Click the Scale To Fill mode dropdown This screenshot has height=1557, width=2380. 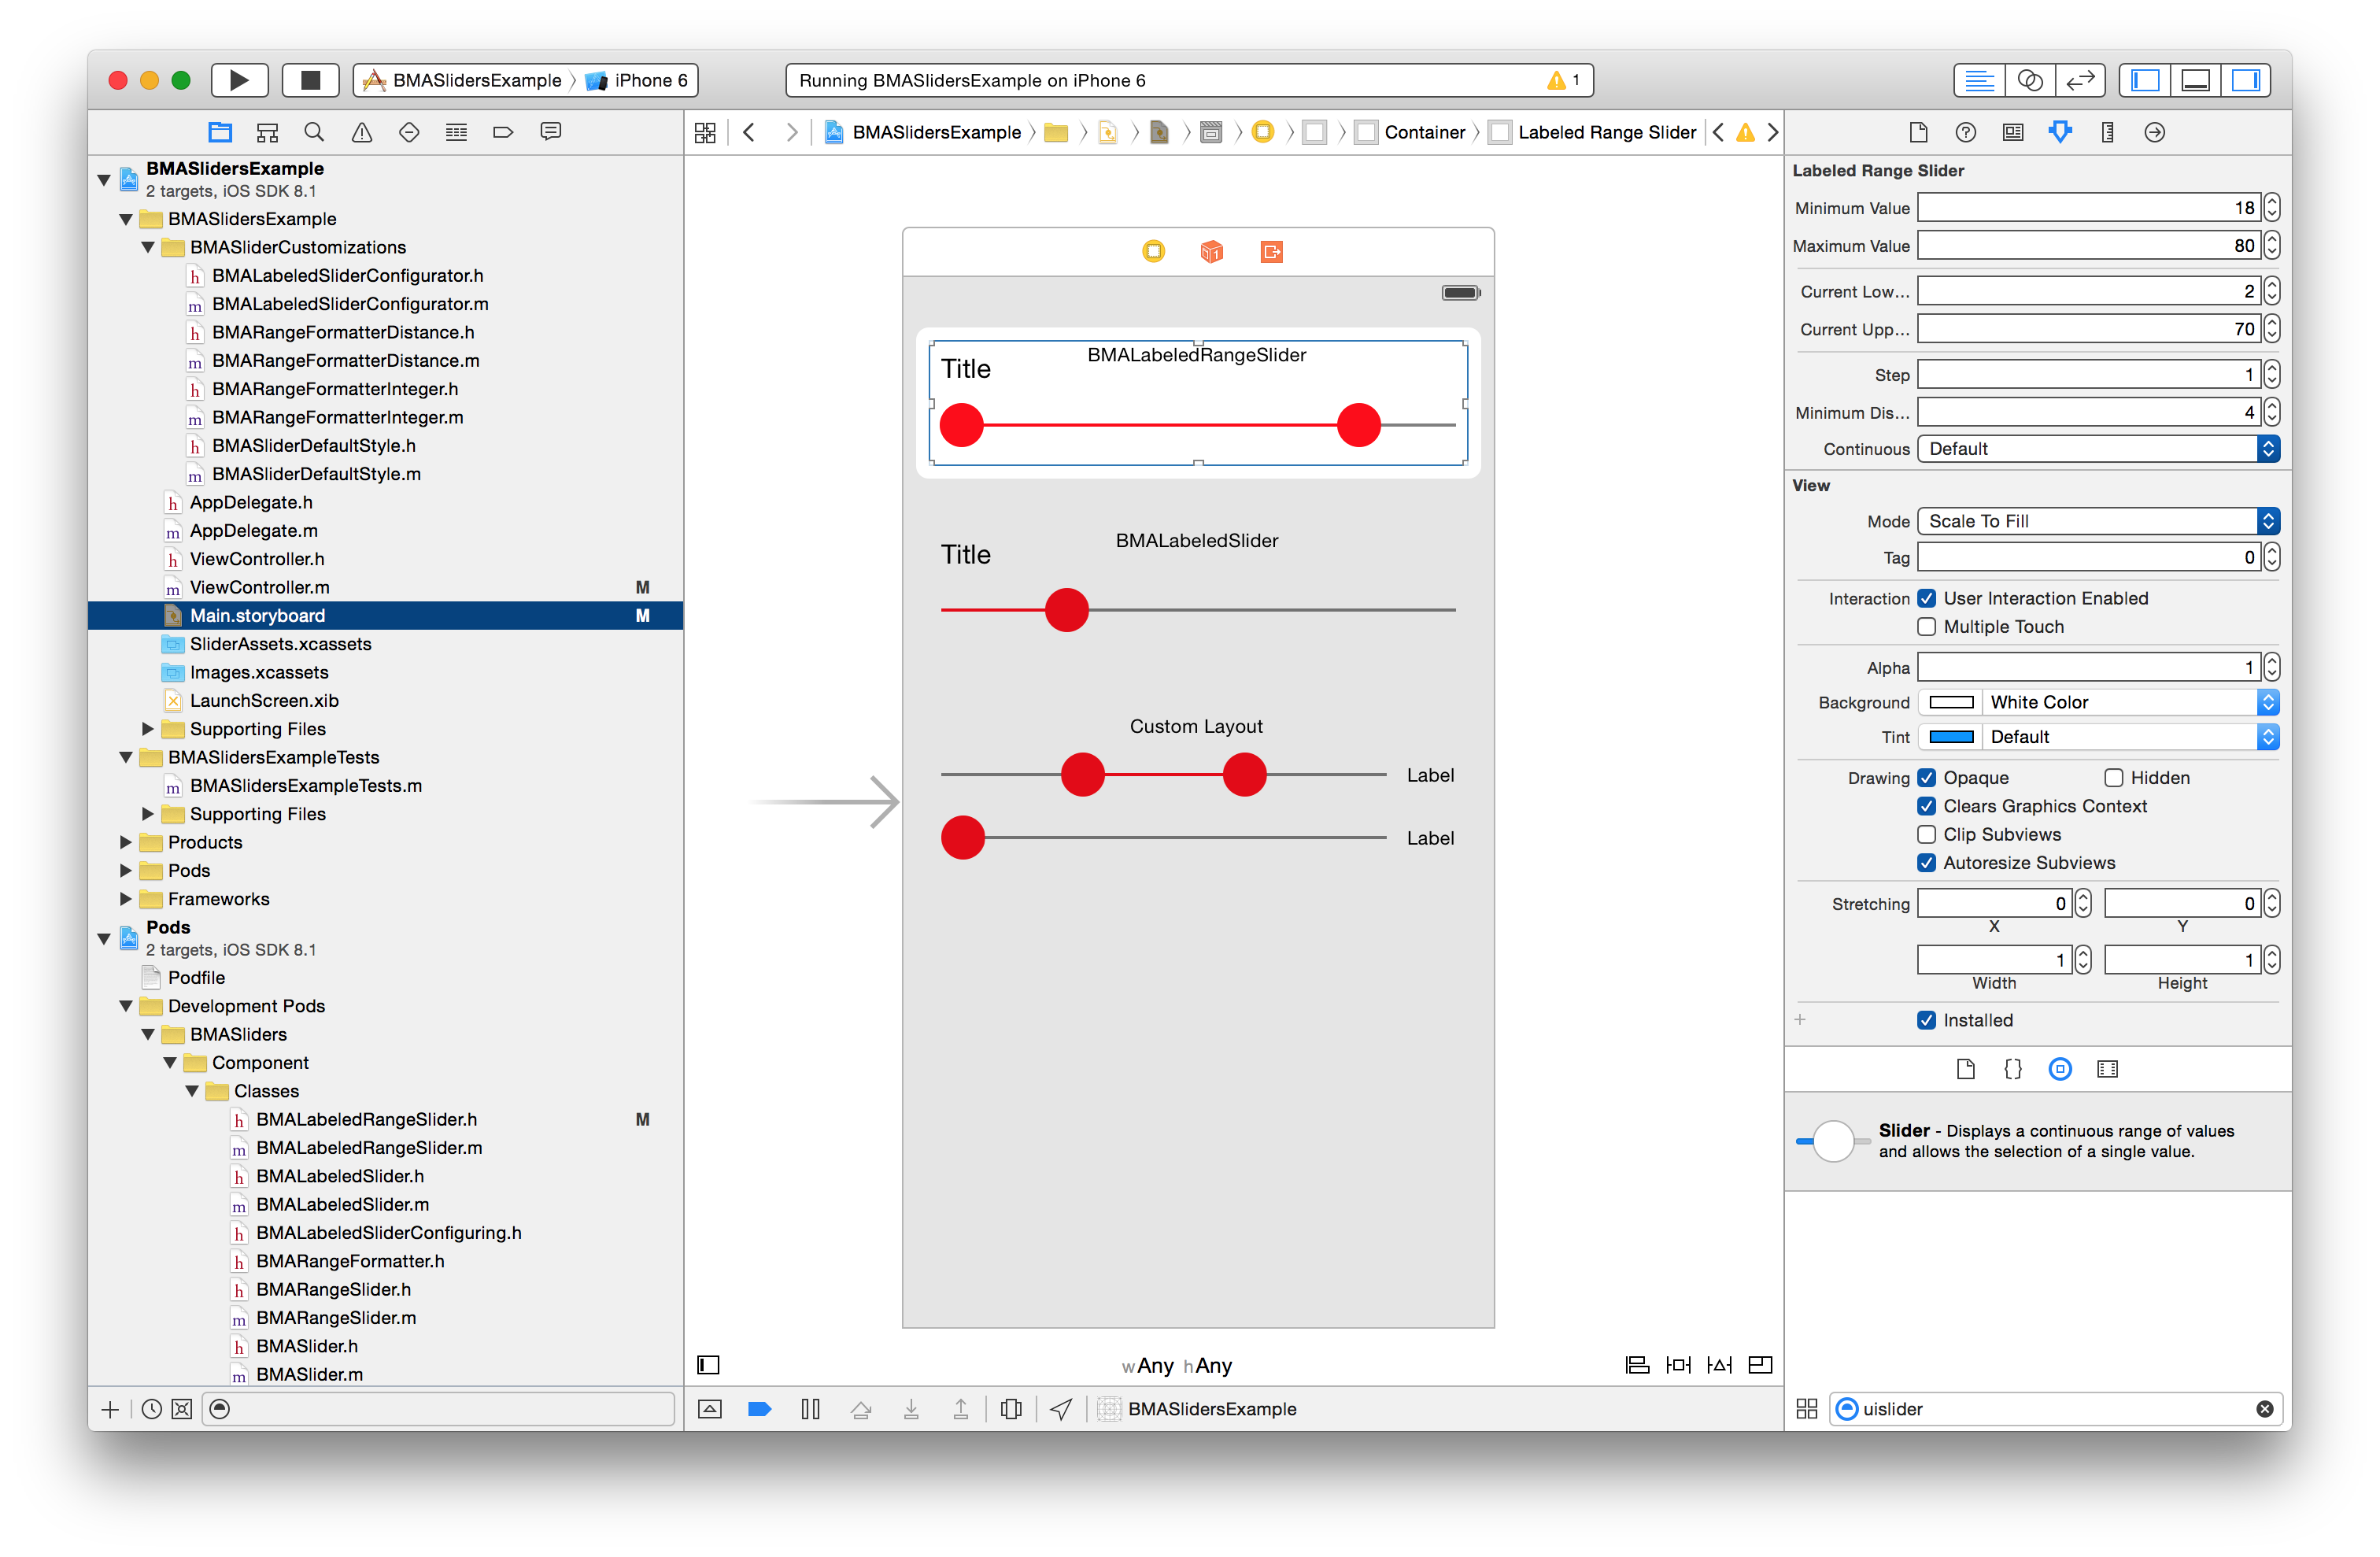pos(2095,520)
